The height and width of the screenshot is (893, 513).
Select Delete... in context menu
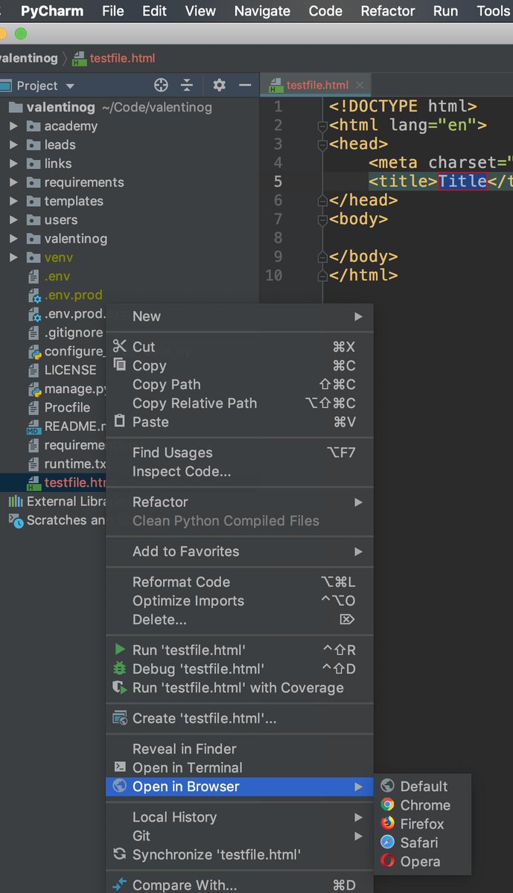(x=240, y=619)
